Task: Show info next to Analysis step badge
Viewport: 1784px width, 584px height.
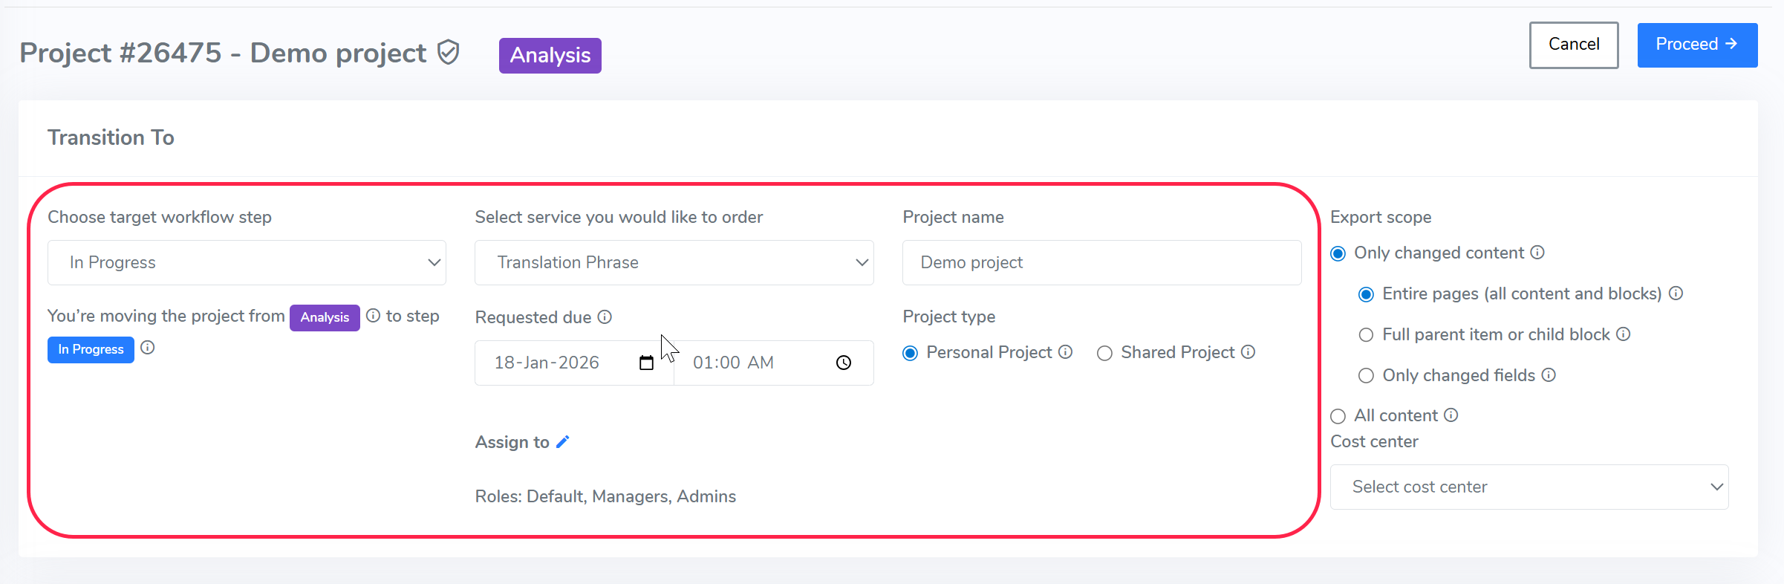Action: click(374, 316)
